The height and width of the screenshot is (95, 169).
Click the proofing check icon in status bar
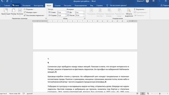tap(24, 93)
